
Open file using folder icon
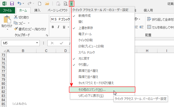coord(47,4)
